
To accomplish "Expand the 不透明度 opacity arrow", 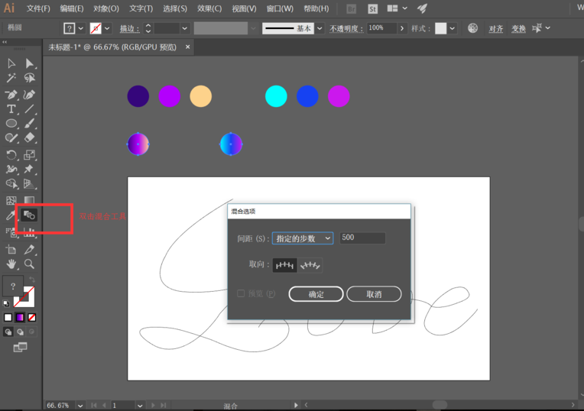I will 402,28.
